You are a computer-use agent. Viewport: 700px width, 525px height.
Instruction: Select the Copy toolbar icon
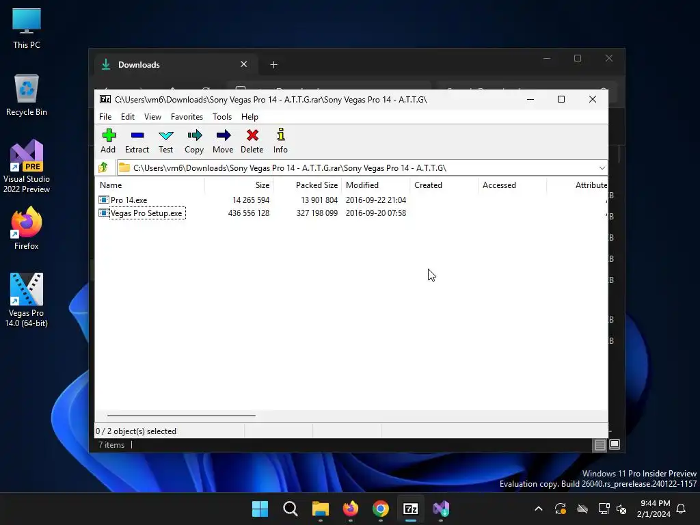click(194, 141)
